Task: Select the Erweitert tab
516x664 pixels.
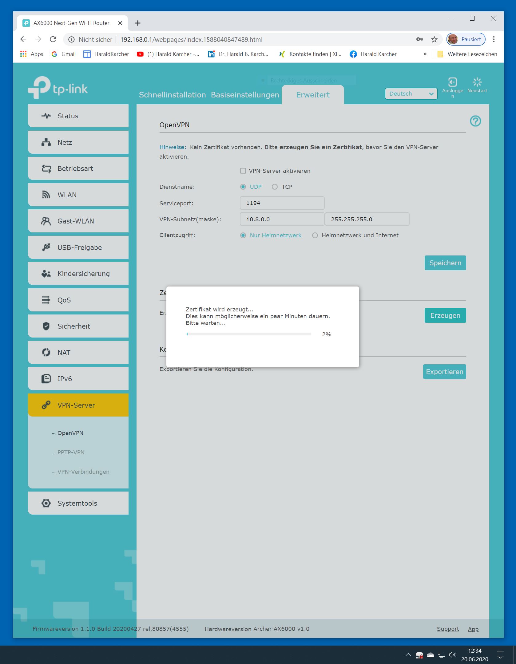Action: pyautogui.click(x=313, y=95)
